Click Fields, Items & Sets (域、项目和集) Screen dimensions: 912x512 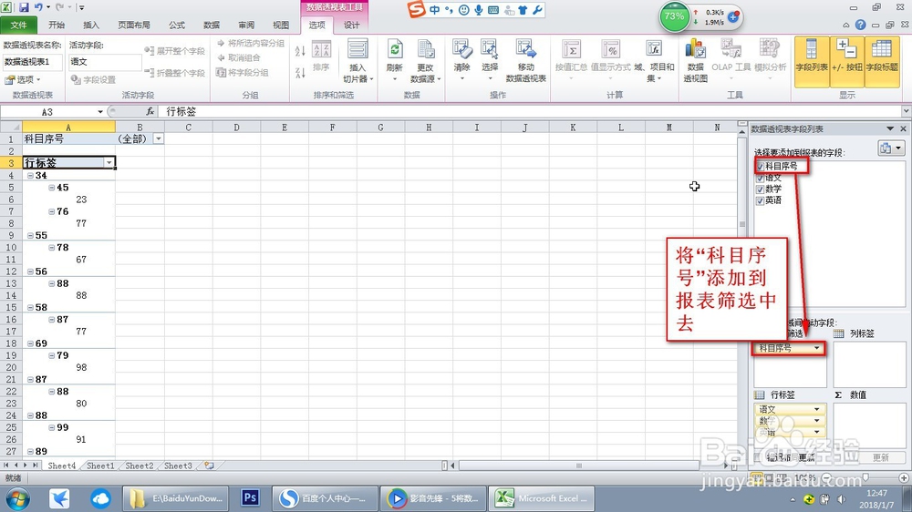point(654,60)
